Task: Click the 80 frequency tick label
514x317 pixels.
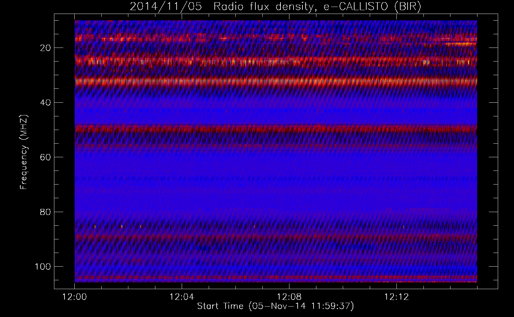Action: (x=46, y=212)
